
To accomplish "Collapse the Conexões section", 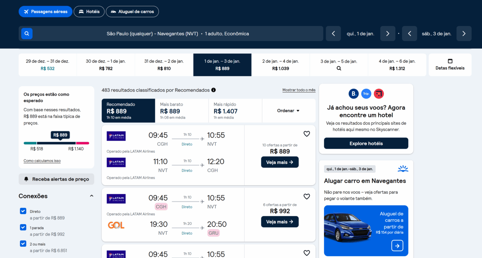I will click(x=91, y=195).
